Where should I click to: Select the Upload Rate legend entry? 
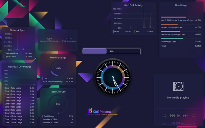(18, 56)
